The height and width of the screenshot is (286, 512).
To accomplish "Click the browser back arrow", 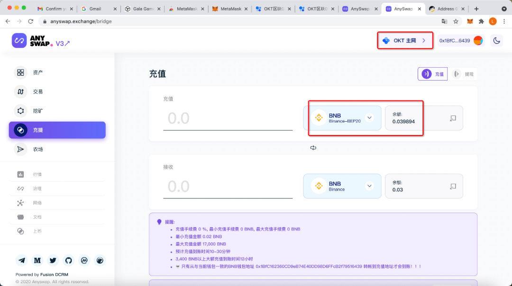I will (8, 21).
